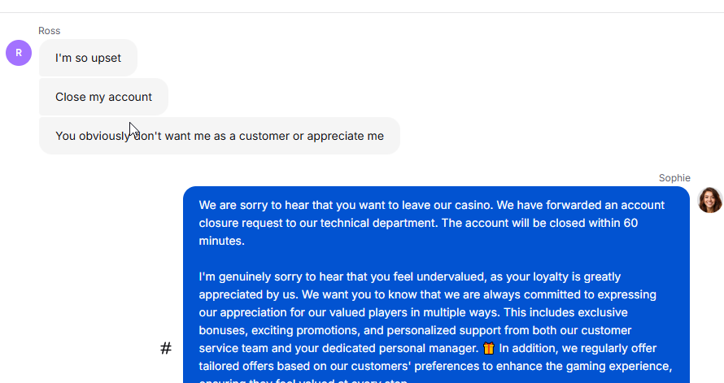Click the paragraph starting "We are sorry to hear"
This screenshot has height=383, width=724.
[432, 223]
